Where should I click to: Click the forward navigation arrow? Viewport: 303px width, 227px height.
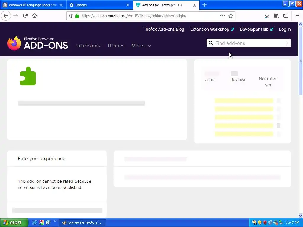click(16, 16)
